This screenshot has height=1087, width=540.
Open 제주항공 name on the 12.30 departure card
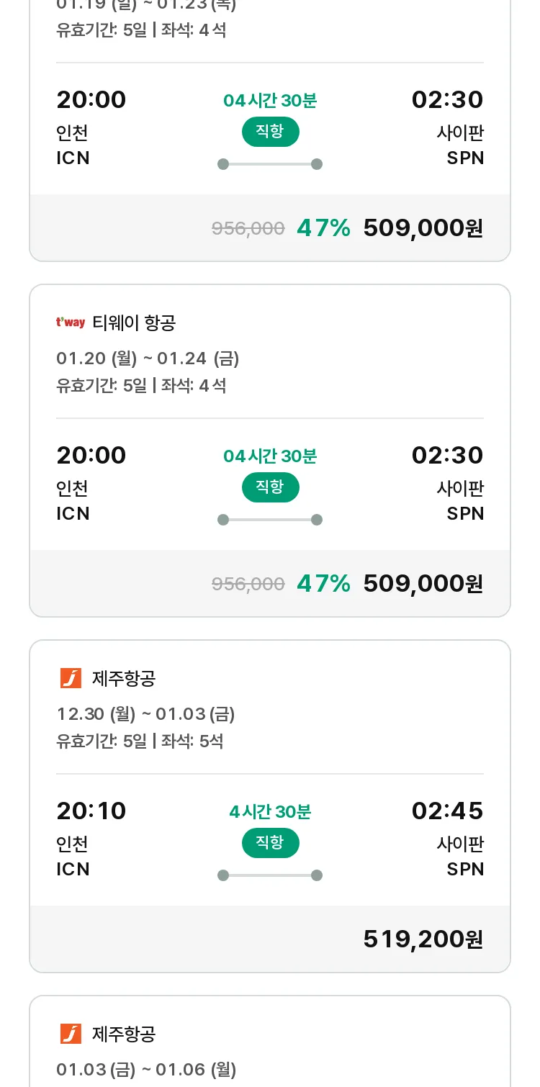(124, 678)
